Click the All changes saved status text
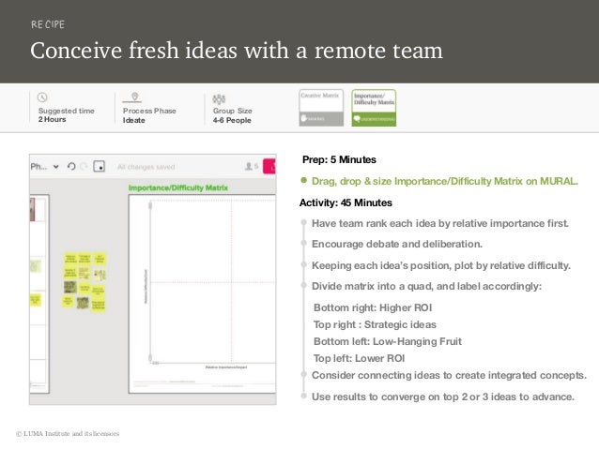Image resolution: width=599 pixels, height=449 pixels. [x=146, y=167]
